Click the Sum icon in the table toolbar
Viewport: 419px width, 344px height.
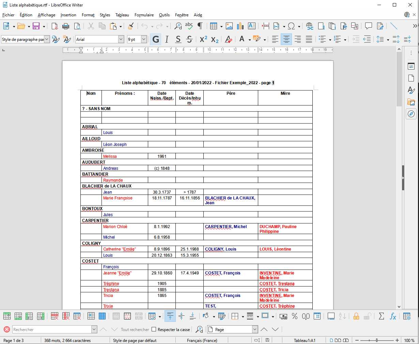[x=381, y=316]
